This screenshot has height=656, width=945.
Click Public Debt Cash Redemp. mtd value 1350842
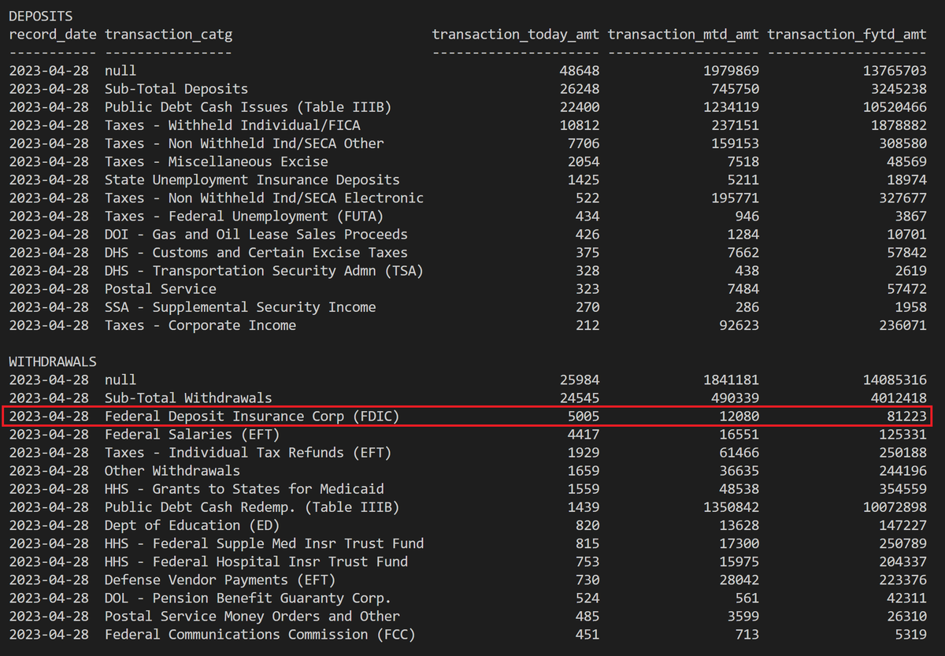[732, 506]
